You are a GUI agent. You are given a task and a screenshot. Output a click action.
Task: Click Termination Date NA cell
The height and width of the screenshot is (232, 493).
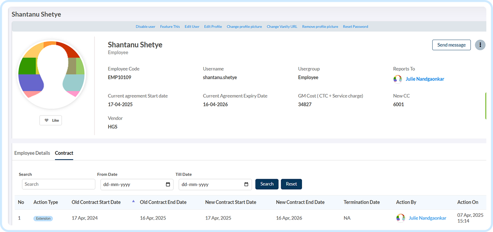pyautogui.click(x=347, y=218)
